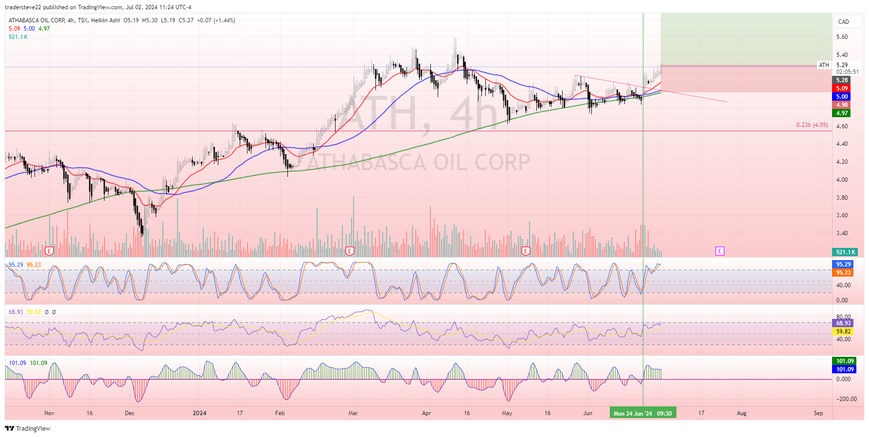
Task: Click the Apr label on time axis
Action: [426, 413]
